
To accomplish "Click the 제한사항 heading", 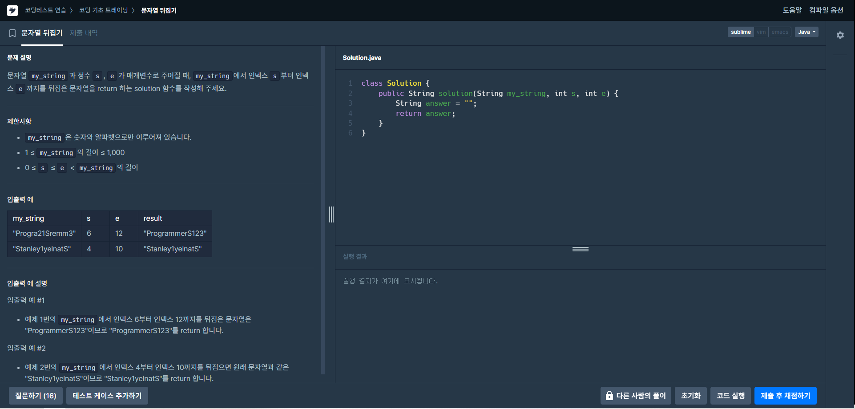I will click(19, 121).
